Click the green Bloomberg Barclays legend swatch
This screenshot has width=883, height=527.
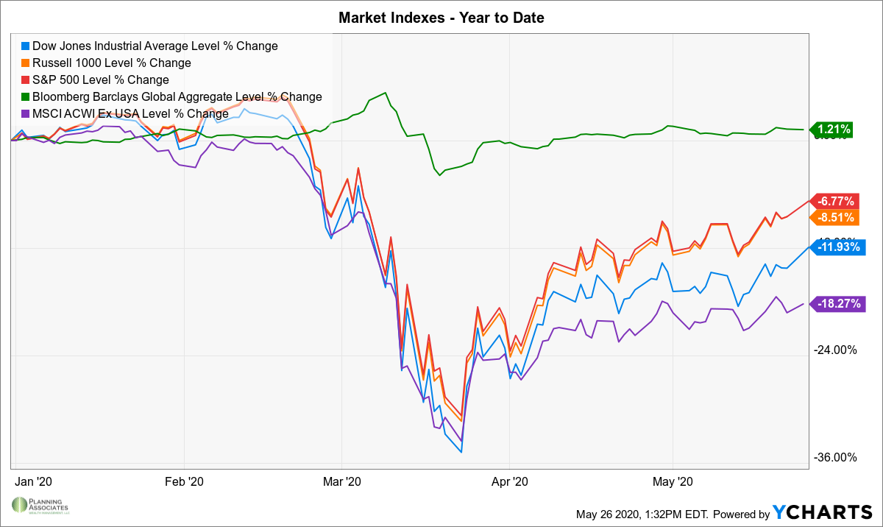click(26, 96)
